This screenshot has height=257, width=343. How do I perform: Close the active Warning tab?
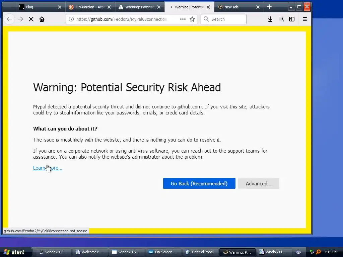[208, 7]
